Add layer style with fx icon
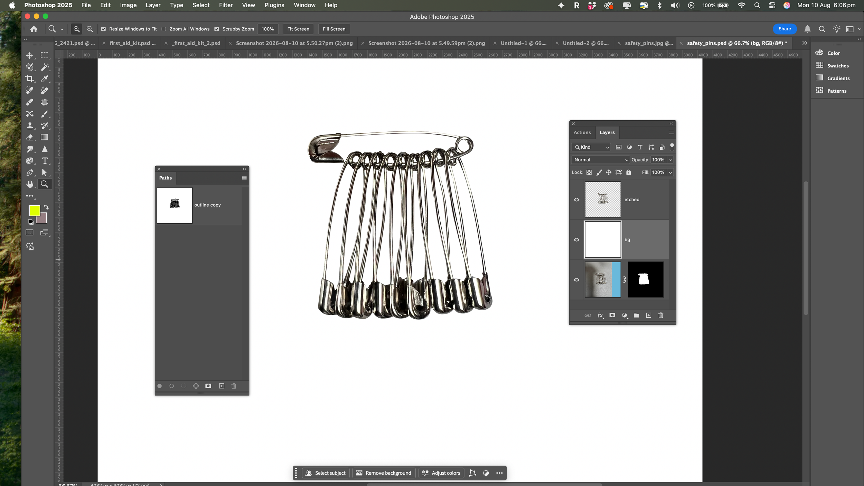This screenshot has height=486, width=864. (601, 315)
